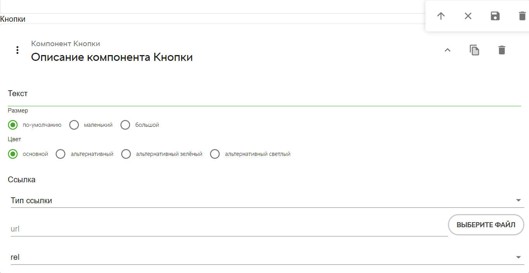Click the floppy disk save icon
This screenshot has width=529, height=273.
pyautogui.click(x=495, y=16)
